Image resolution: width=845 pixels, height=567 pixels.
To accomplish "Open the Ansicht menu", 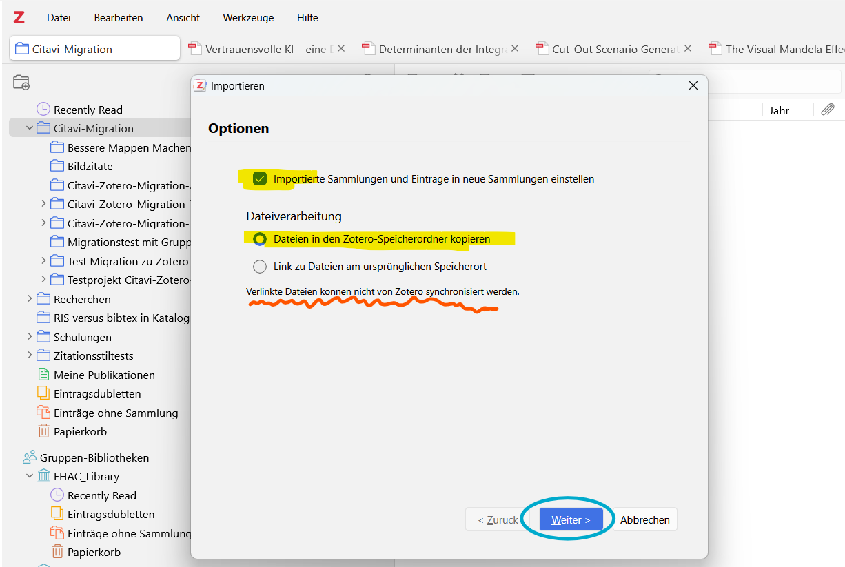I will [183, 17].
